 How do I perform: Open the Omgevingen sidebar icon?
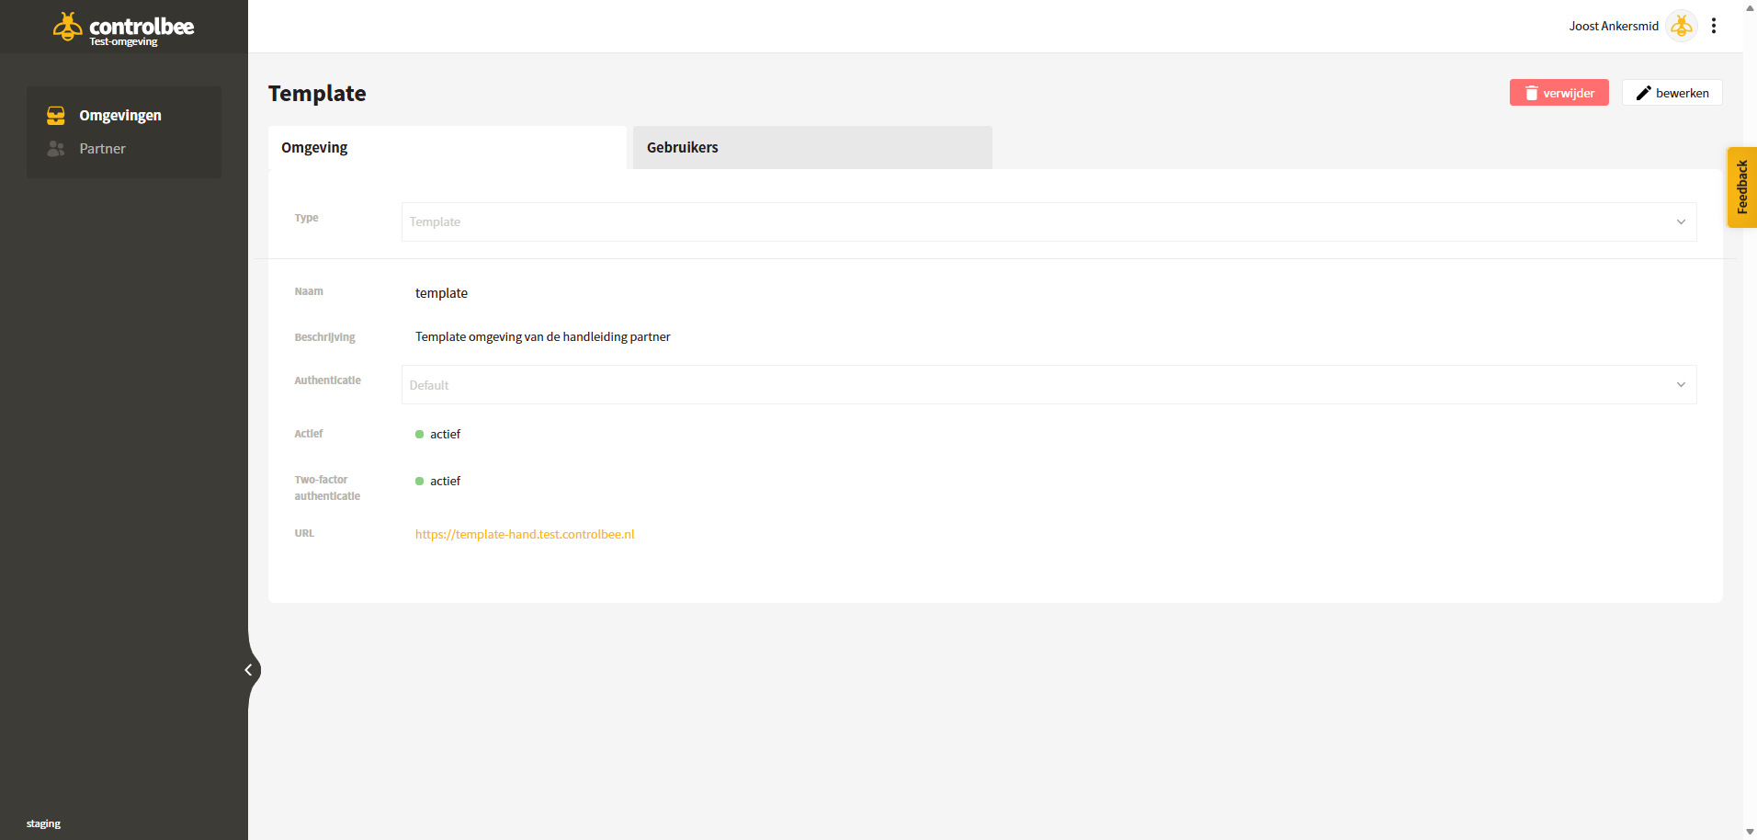56,115
